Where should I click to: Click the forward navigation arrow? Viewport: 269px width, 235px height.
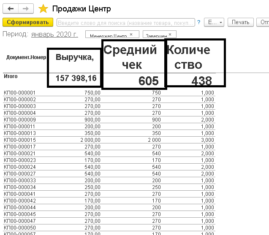[26, 8]
